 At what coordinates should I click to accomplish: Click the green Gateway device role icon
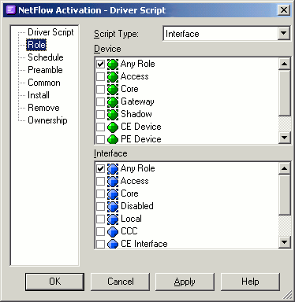tap(113, 101)
